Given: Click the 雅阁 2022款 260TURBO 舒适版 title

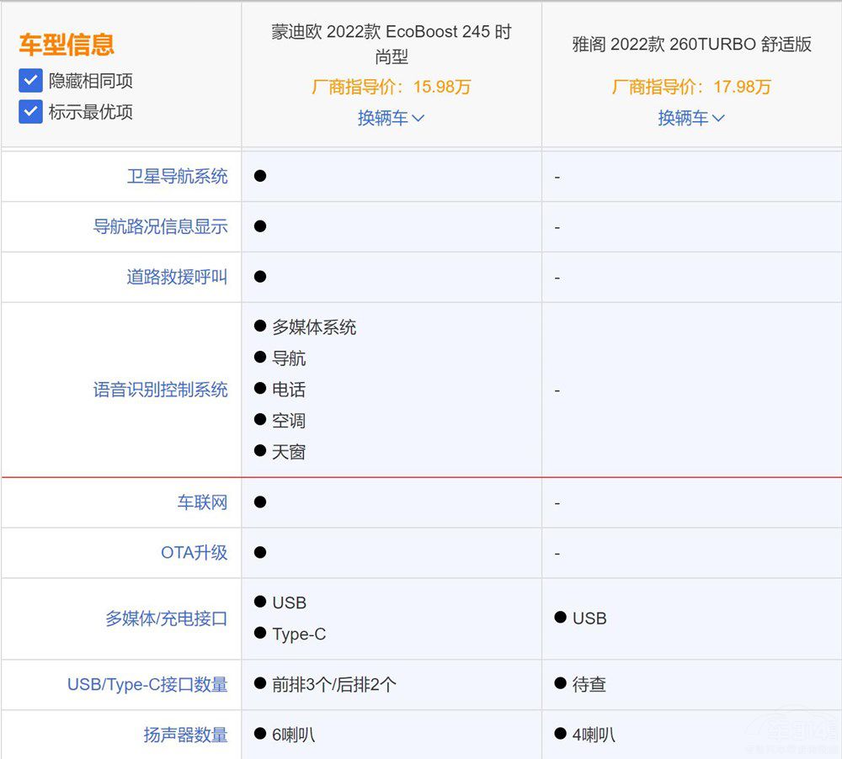Looking at the screenshot, I should pos(691,45).
